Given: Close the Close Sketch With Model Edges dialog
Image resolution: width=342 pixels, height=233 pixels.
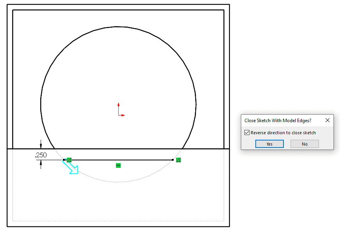Looking at the screenshot, I should click(x=328, y=120).
